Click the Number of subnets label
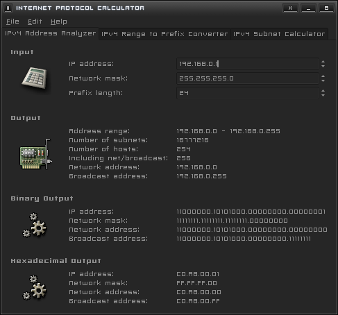Image resolution: width=338 pixels, height=315 pixels. pos(108,140)
